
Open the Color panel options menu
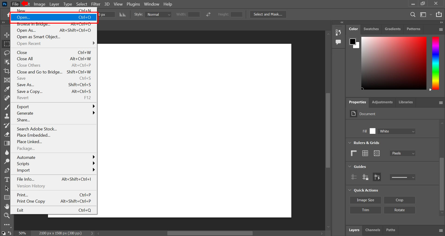point(441,29)
